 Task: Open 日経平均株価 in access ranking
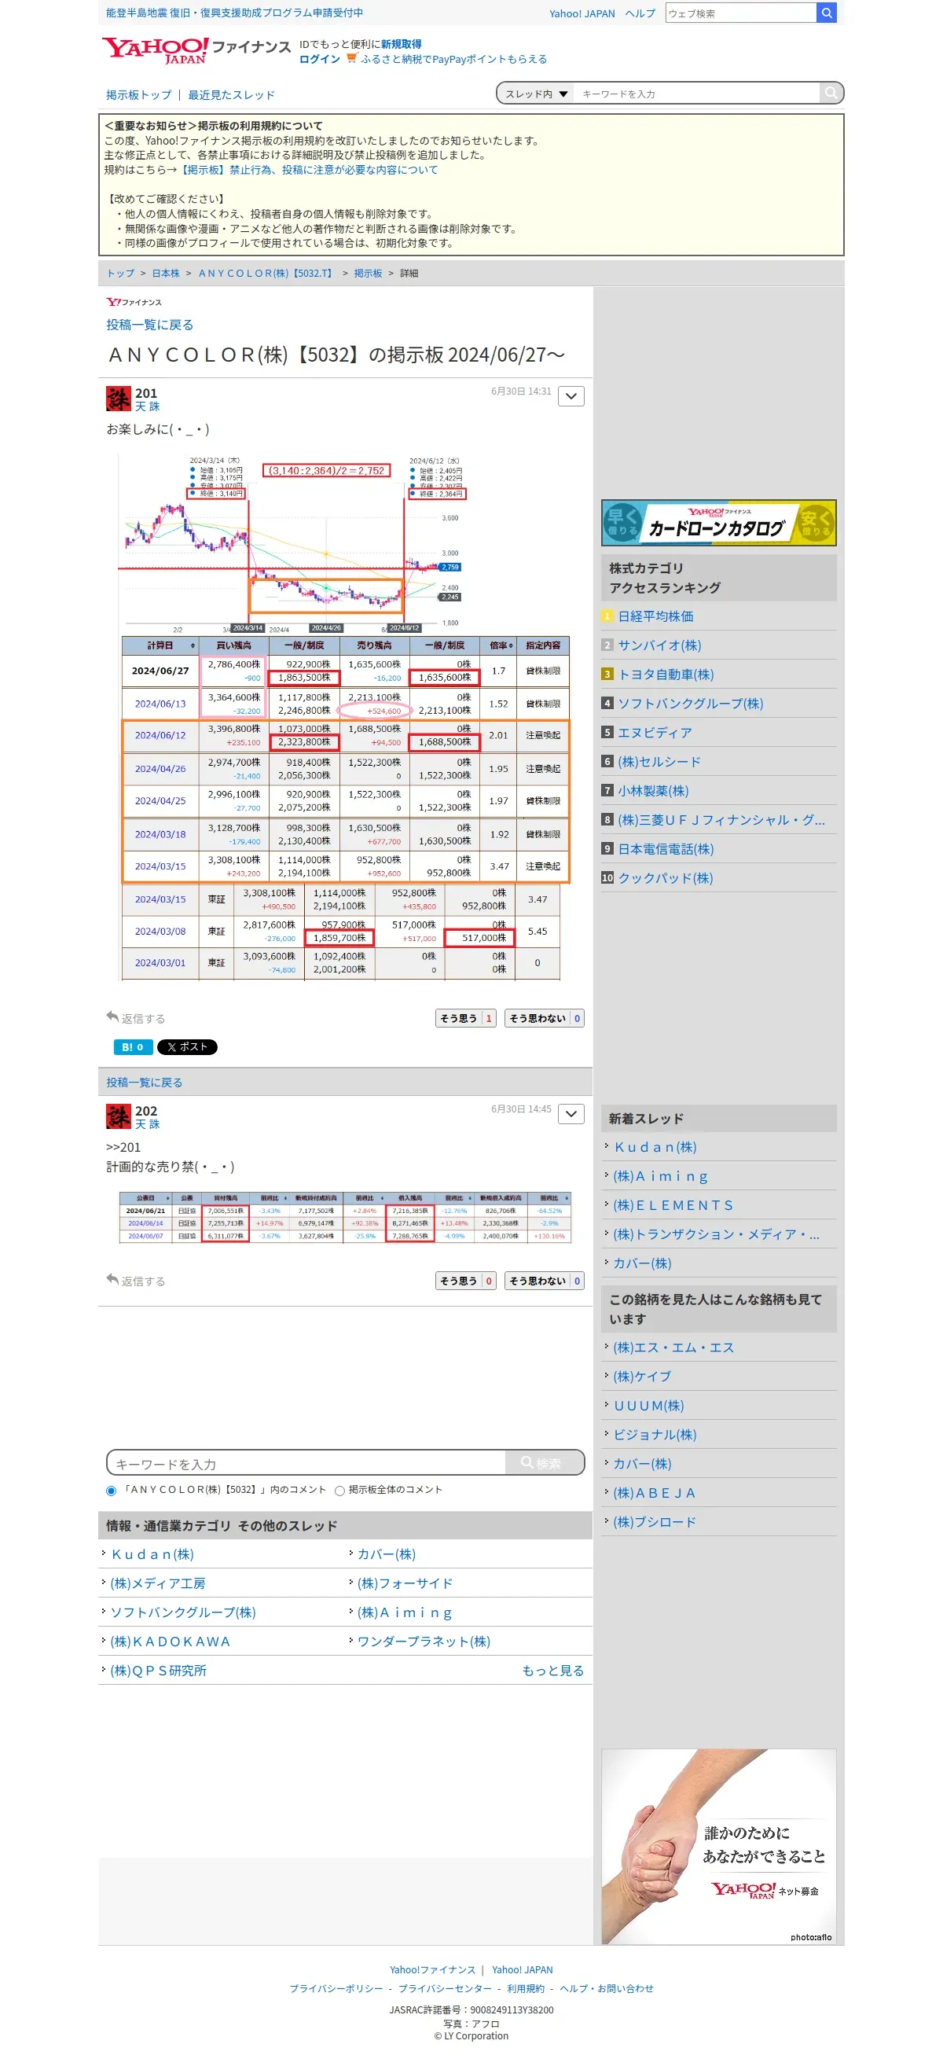pyautogui.click(x=655, y=616)
